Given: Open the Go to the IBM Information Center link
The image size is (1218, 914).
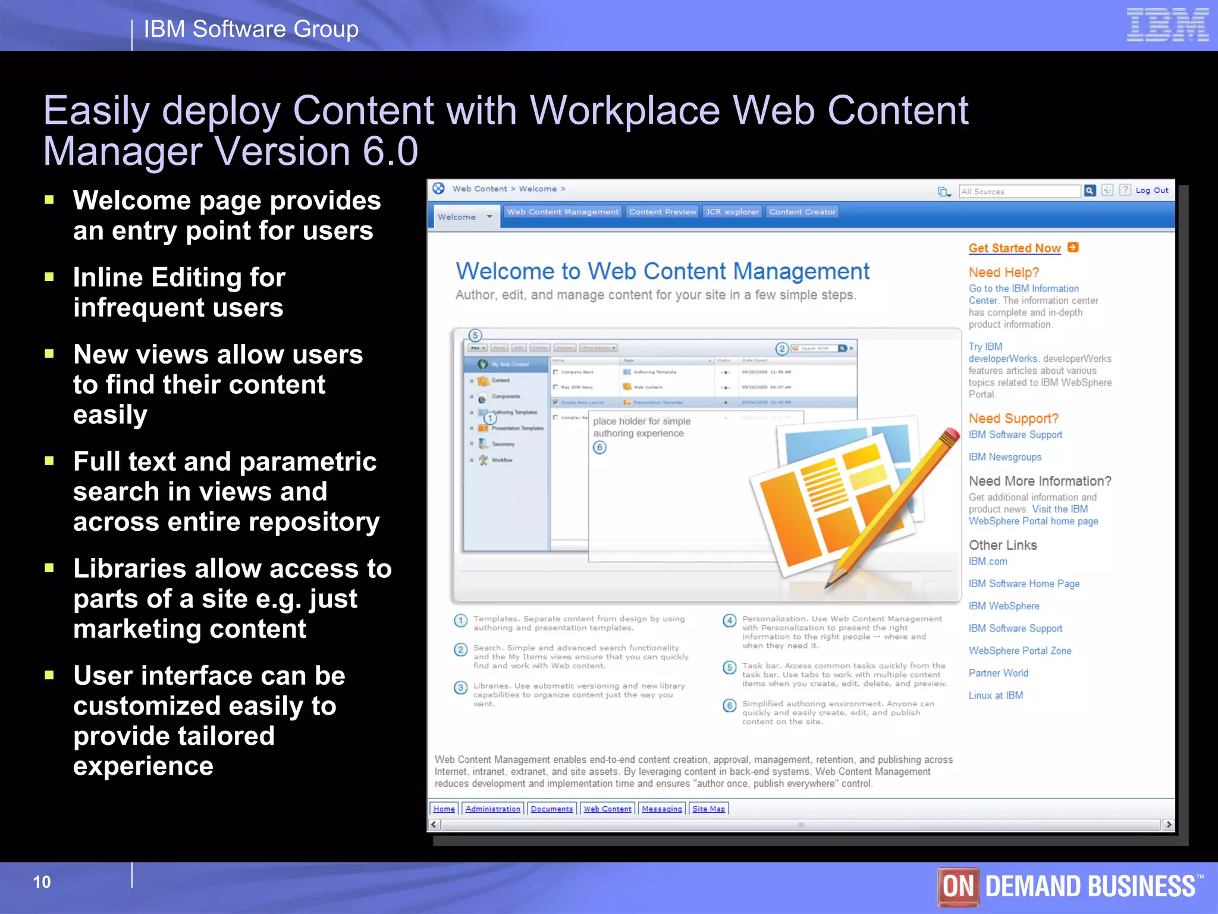Looking at the screenshot, I should tap(1024, 295).
